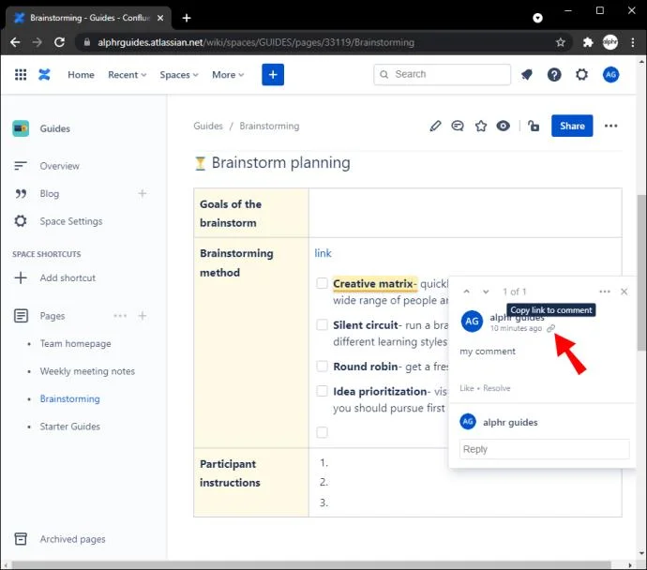Toggle the Watch eye icon

[503, 126]
